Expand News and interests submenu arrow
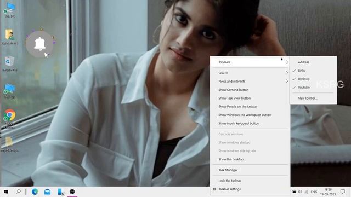 [x=287, y=82]
